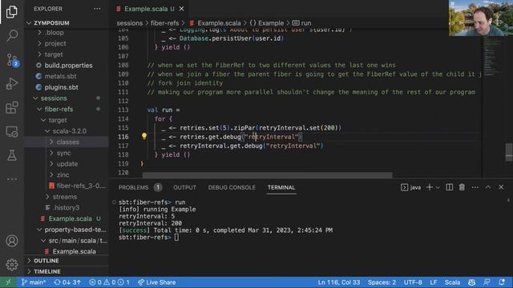Viewport: 513px width, 288px height.
Task: Open the Copilot status icon
Action: point(471,282)
